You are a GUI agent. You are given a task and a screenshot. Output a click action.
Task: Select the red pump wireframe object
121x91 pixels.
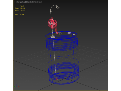(52, 23)
